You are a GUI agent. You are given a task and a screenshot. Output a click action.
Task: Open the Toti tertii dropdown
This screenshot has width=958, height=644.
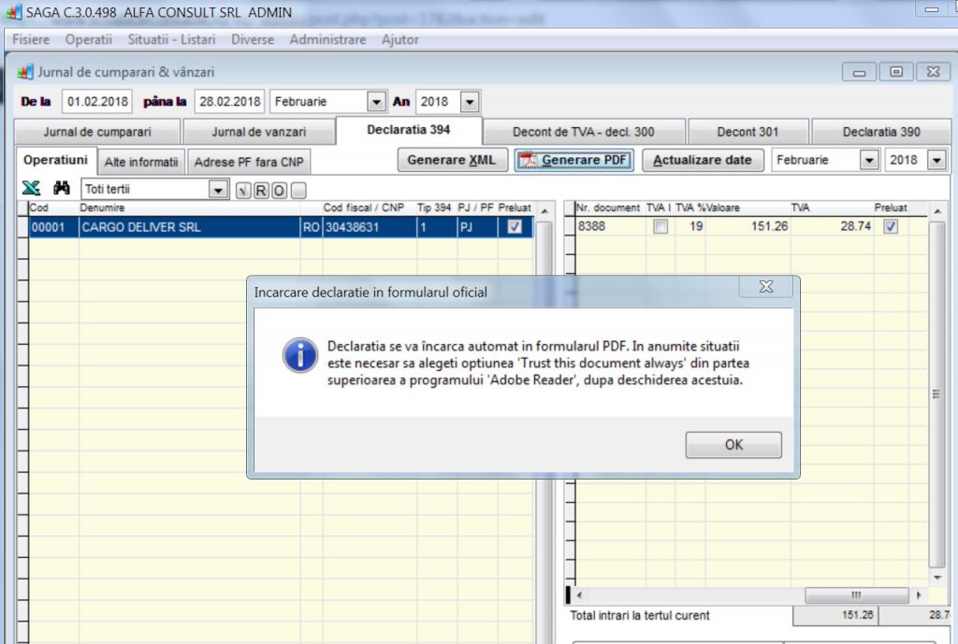coord(219,190)
